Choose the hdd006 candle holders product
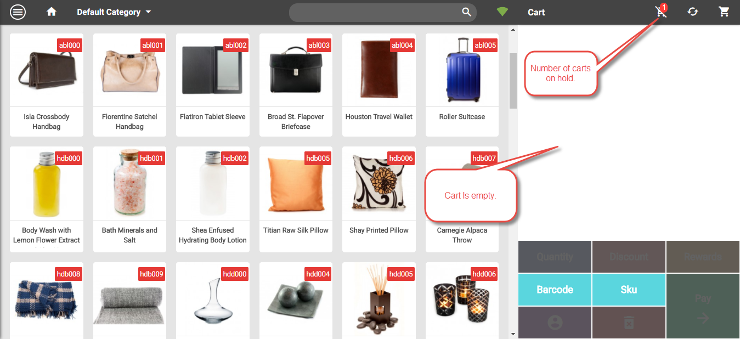The height and width of the screenshot is (339, 740). (x=462, y=300)
